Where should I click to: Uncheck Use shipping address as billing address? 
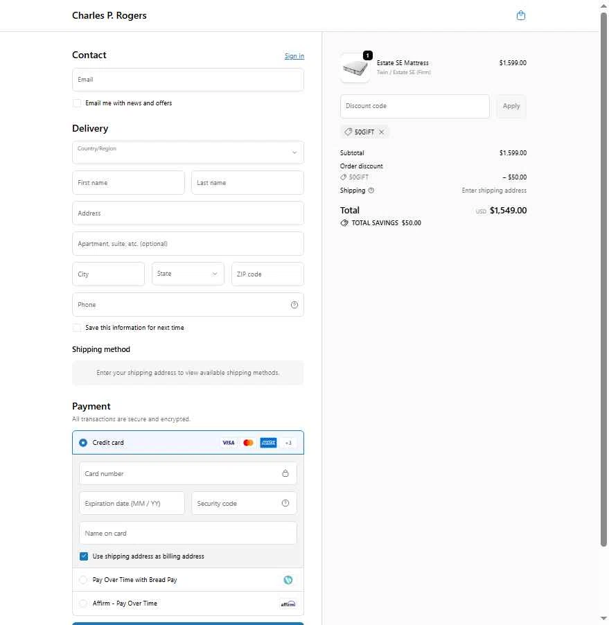[84, 556]
